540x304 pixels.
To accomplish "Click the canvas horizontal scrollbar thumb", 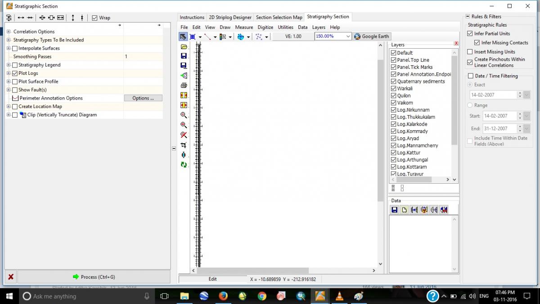I will click(252, 271).
